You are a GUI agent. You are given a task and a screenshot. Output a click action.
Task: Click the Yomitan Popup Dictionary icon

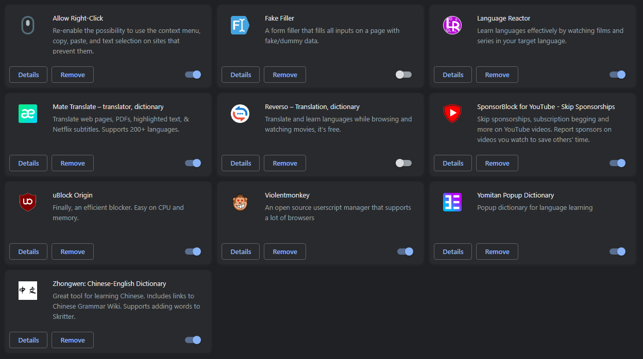[452, 202]
